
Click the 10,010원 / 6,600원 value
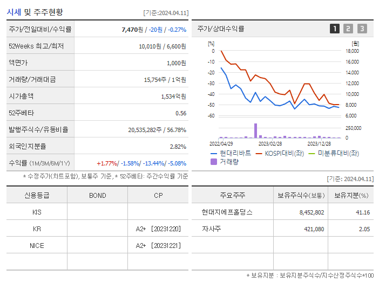pos(163,46)
